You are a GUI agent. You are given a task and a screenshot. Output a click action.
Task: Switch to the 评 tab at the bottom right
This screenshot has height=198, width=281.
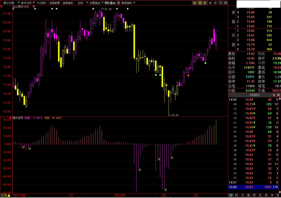point(272,195)
